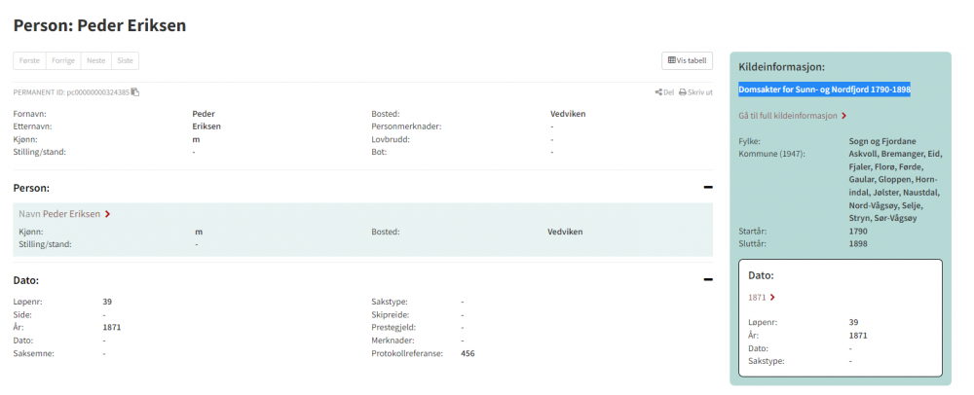The image size is (974, 395).
Task: Click the Sogn og Fjordane county value
Action: pyautogui.click(x=882, y=141)
